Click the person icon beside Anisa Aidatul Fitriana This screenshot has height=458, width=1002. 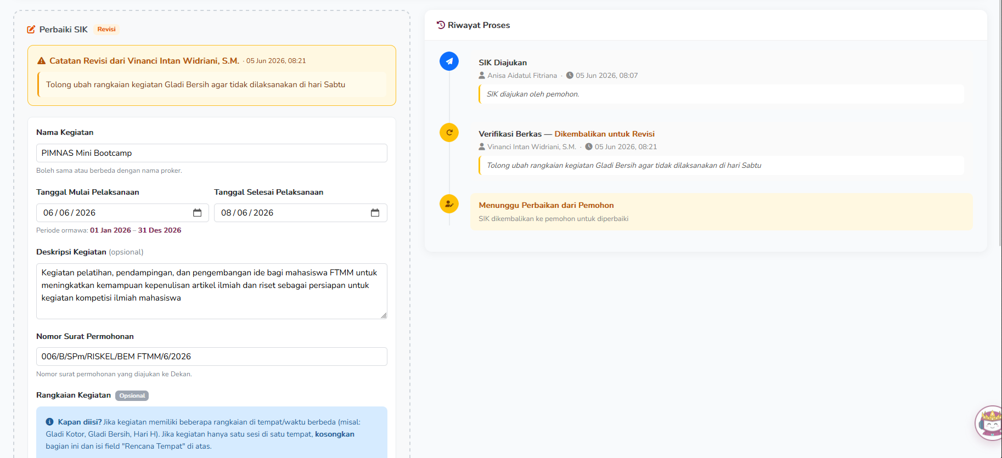tap(482, 76)
